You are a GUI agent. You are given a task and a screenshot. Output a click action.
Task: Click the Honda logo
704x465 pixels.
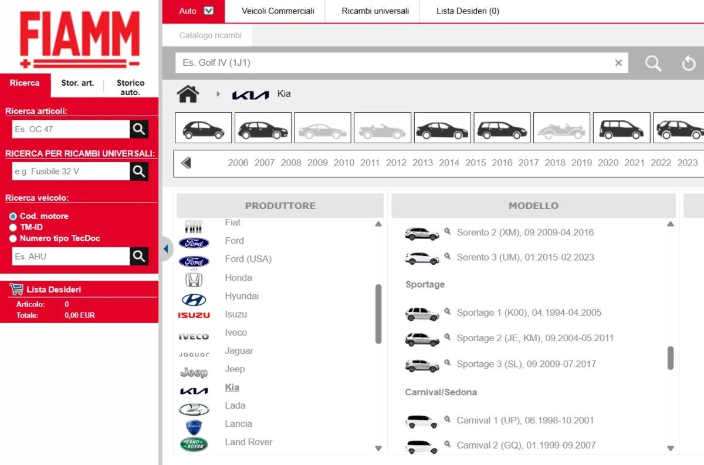[x=194, y=279]
